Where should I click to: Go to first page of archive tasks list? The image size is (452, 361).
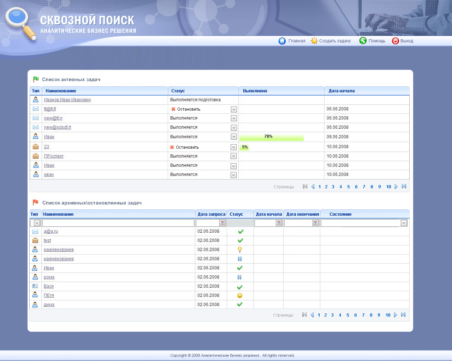304,315
